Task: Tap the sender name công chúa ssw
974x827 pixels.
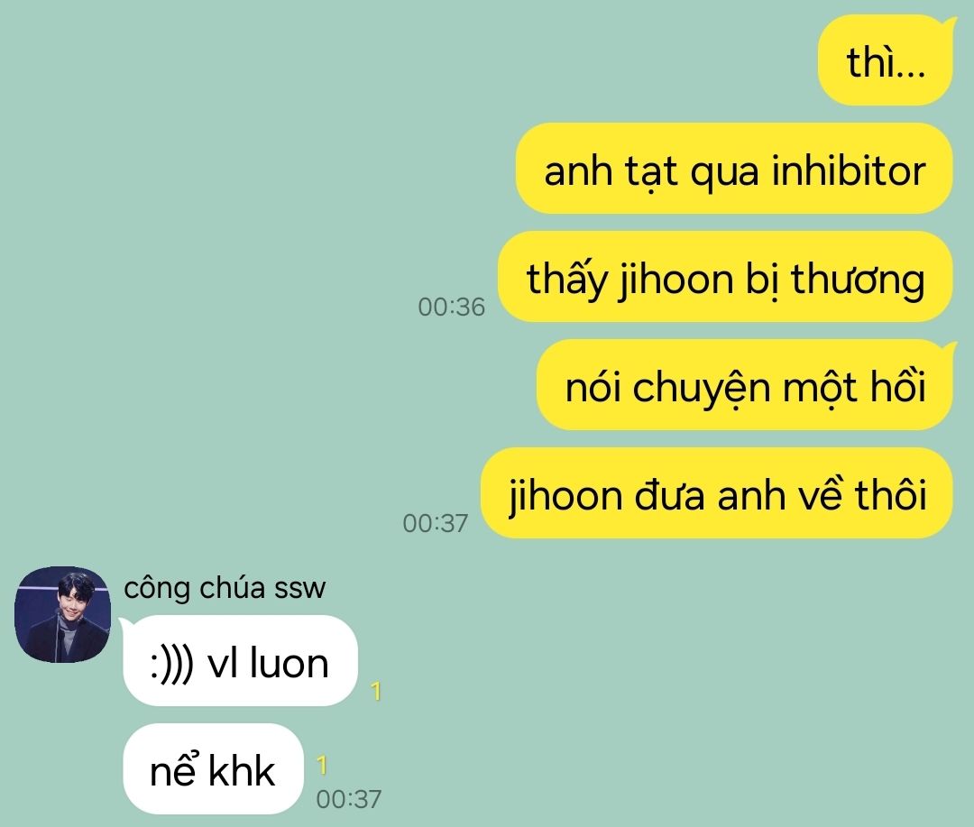Action: [225, 588]
